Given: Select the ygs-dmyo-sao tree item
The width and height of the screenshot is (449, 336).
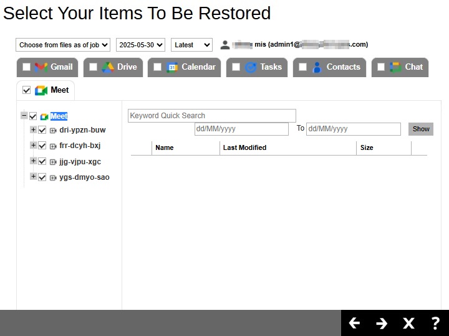Looking at the screenshot, I should tap(84, 177).
